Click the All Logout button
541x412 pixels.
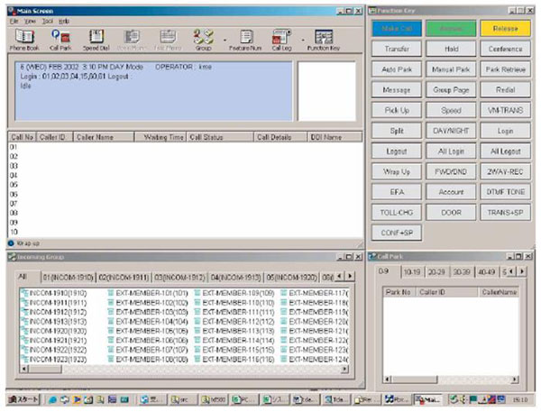click(x=506, y=151)
